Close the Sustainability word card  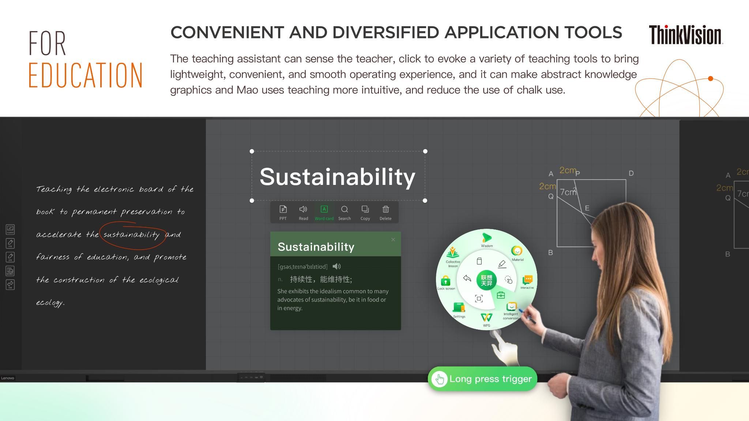point(393,240)
